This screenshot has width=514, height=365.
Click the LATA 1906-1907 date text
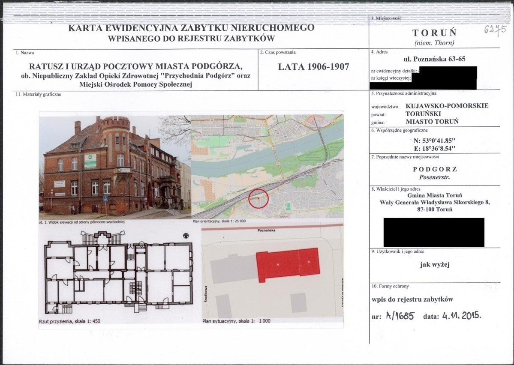pos(313,67)
